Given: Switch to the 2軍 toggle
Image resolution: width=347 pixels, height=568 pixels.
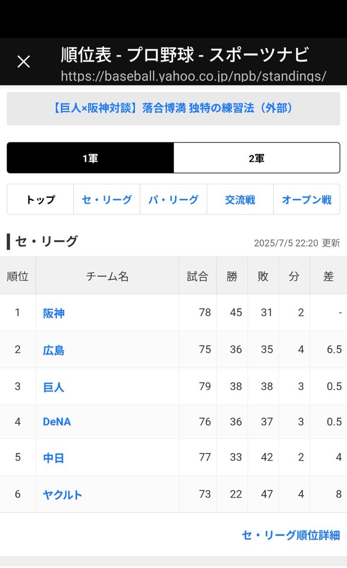Looking at the screenshot, I should (257, 158).
